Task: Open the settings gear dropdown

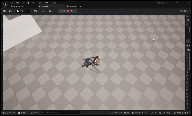Action: coord(184,11)
